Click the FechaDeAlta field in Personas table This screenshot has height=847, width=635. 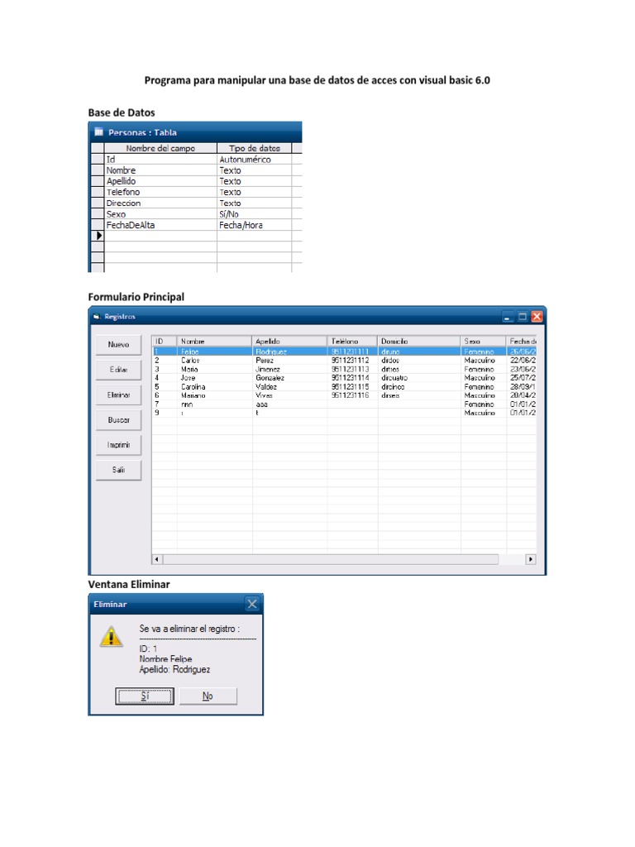(x=160, y=225)
